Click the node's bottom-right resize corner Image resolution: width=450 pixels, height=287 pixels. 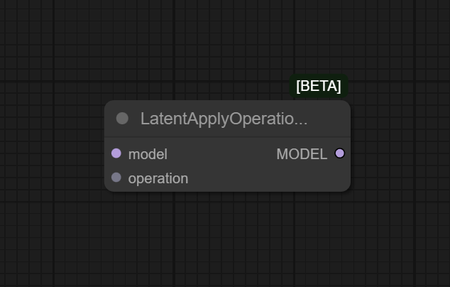click(348, 189)
